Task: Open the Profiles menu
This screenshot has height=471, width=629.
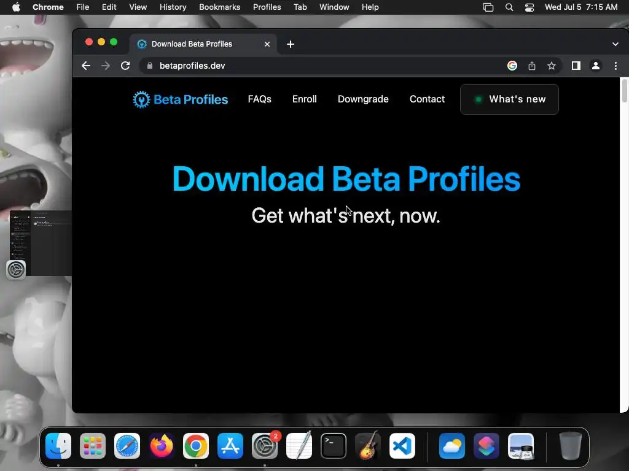Action: (x=267, y=7)
